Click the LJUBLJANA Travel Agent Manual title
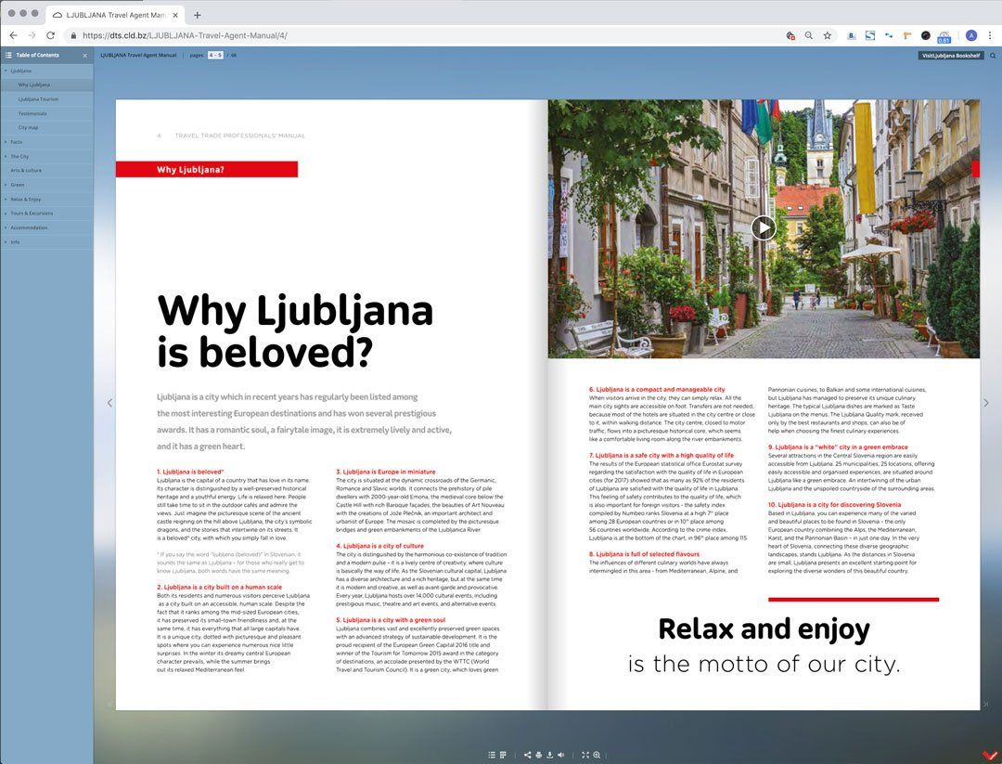This screenshot has width=1002, height=764. (x=138, y=55)
